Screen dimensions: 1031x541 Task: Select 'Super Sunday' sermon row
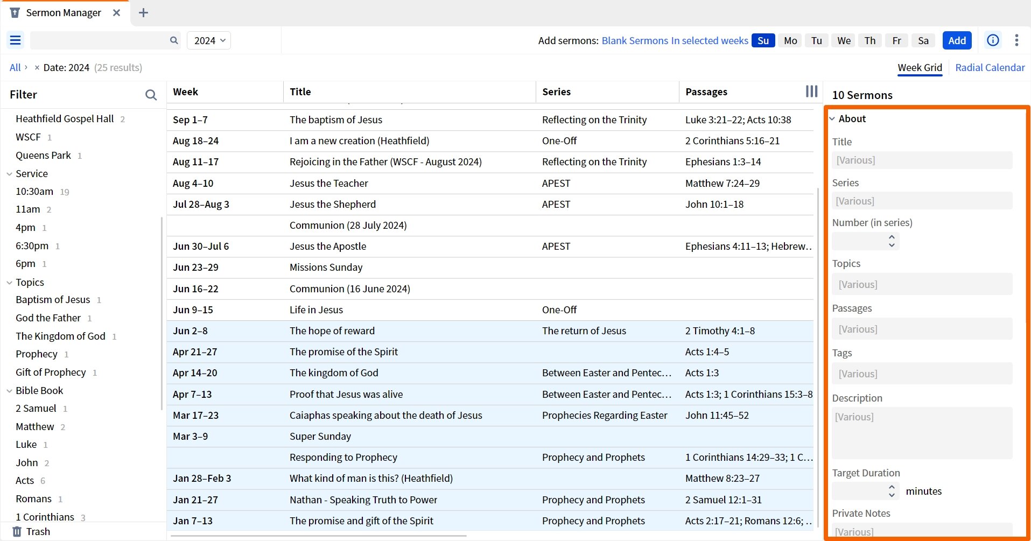(x=490, y=437)
